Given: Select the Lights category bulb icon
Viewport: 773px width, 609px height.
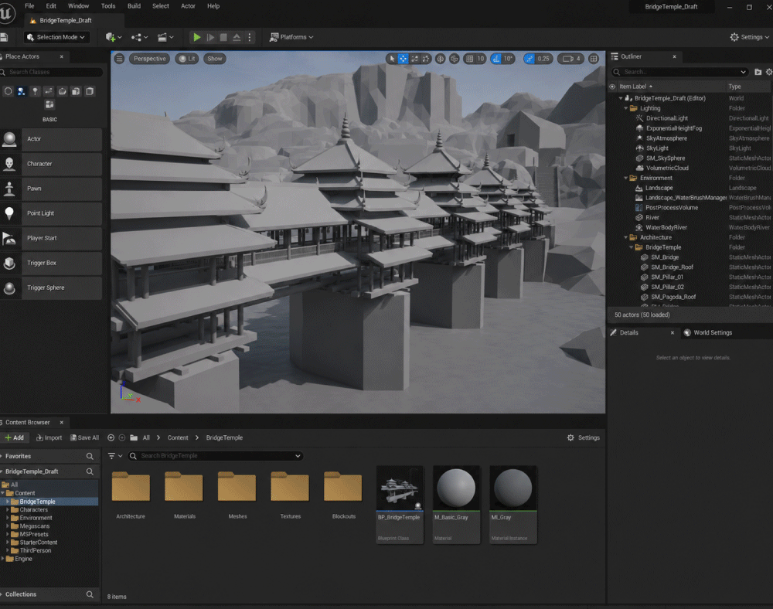Looking at the screenshot, I should pos(35,91).
